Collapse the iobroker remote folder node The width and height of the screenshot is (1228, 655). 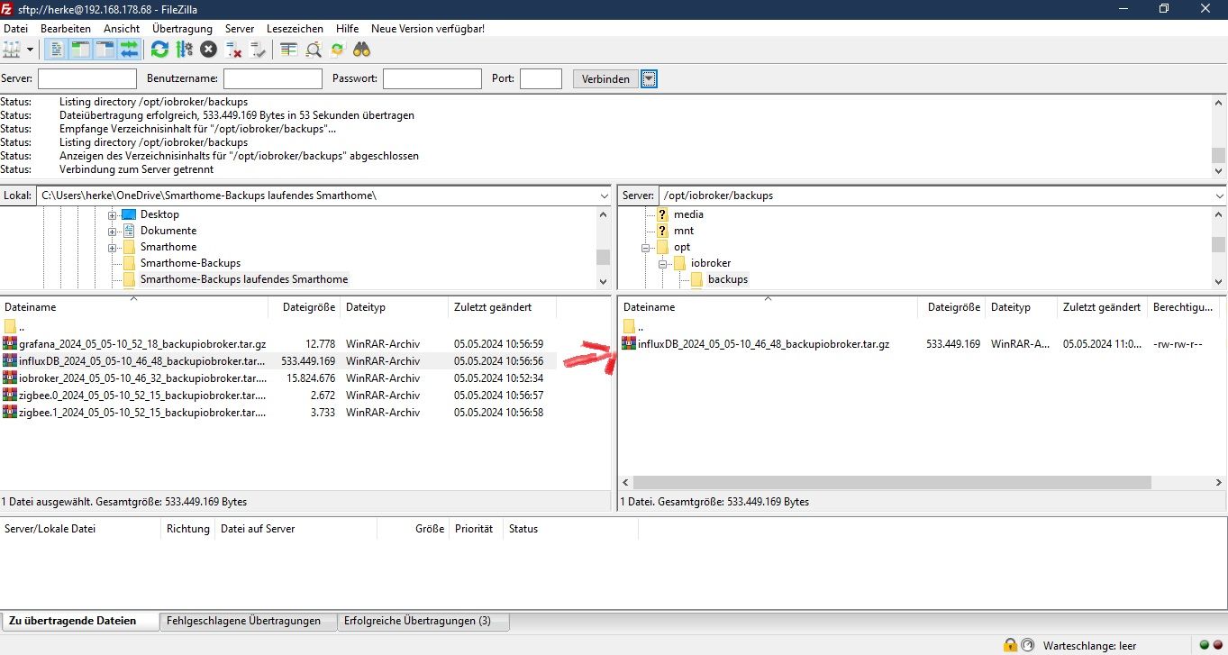click(663, 263)
